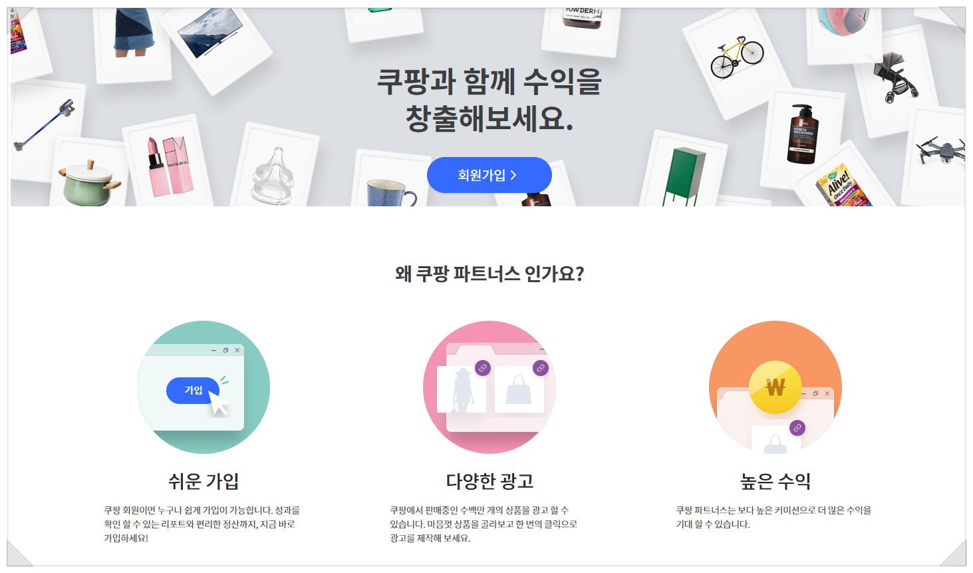
Task: Click the 다양한 광고 heading
Action: (489, 480)
